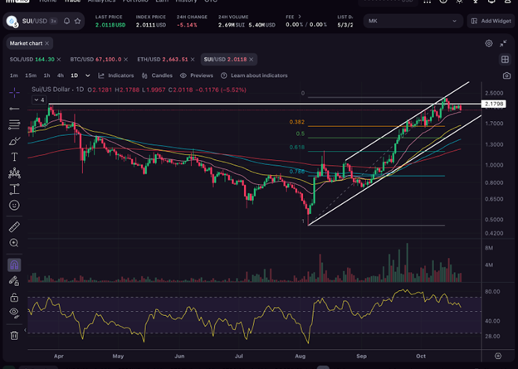The height and width of the screenshot is (369, 518).
Task: Take chart snapshot with camera icon
Action: pyautogui.click(x=506, y=75)
